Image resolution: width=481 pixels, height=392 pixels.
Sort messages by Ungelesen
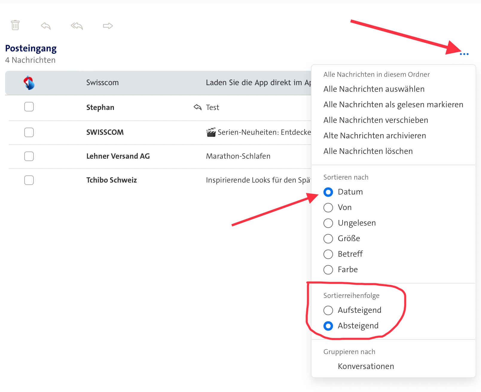[x=328, y=223]
